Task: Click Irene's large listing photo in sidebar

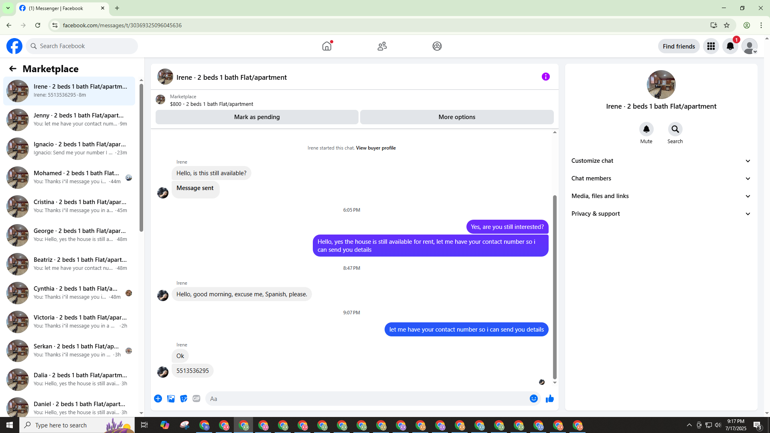Action: (x=661, y=85)
